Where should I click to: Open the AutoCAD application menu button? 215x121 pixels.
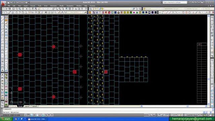point(3,4)
